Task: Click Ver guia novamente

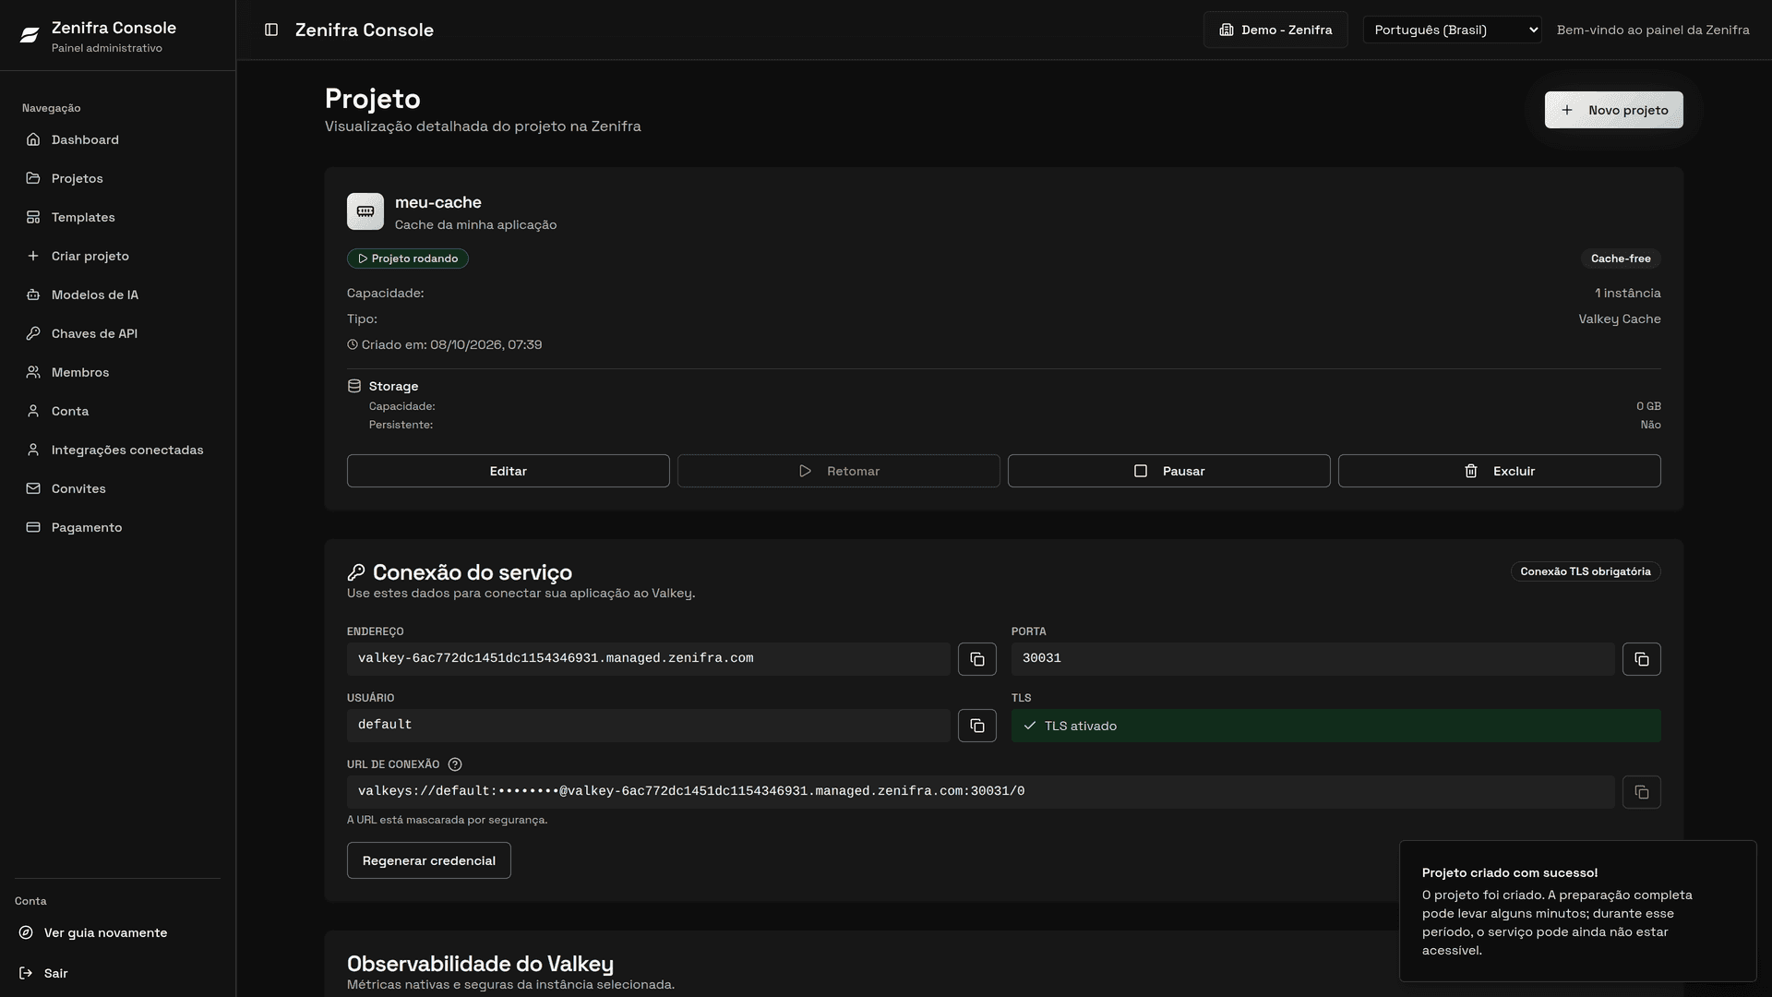Action: coord(118,932)
